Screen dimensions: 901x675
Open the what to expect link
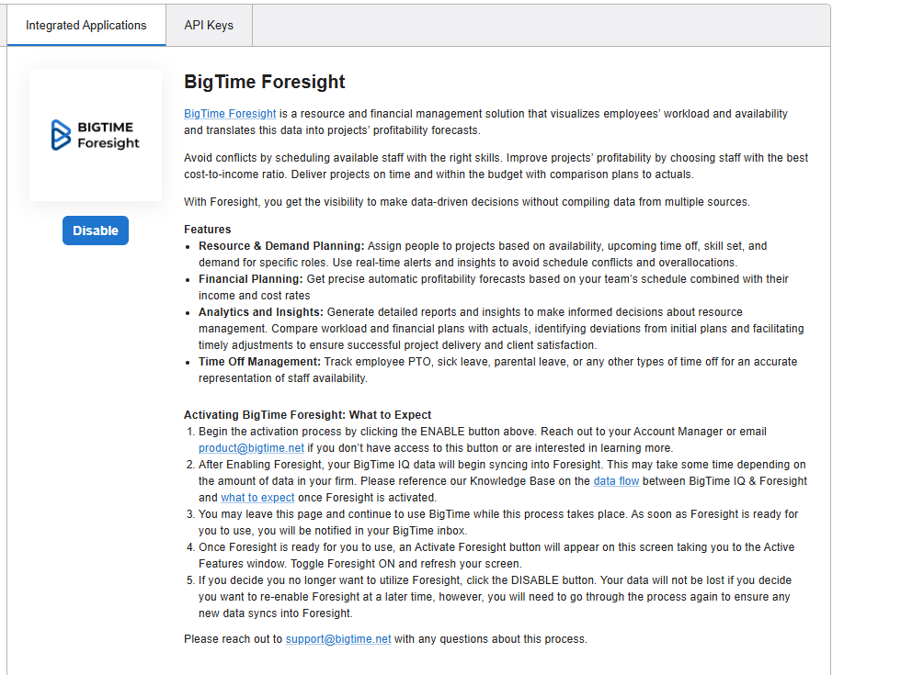(257, 498)
